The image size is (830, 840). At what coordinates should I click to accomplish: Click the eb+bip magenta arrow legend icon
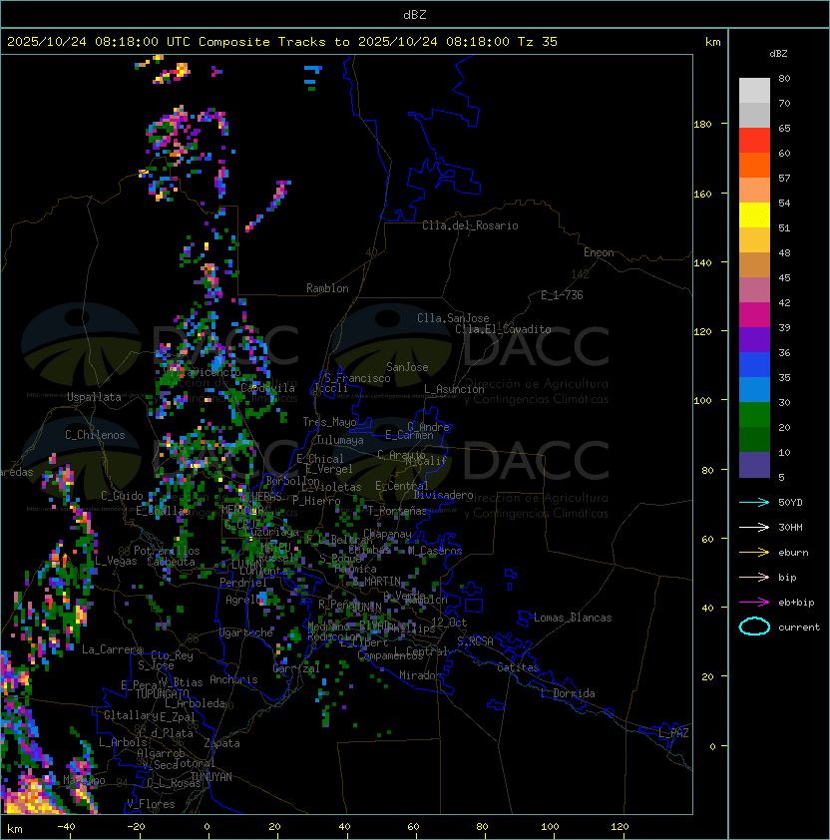click(x=754, y=603)
